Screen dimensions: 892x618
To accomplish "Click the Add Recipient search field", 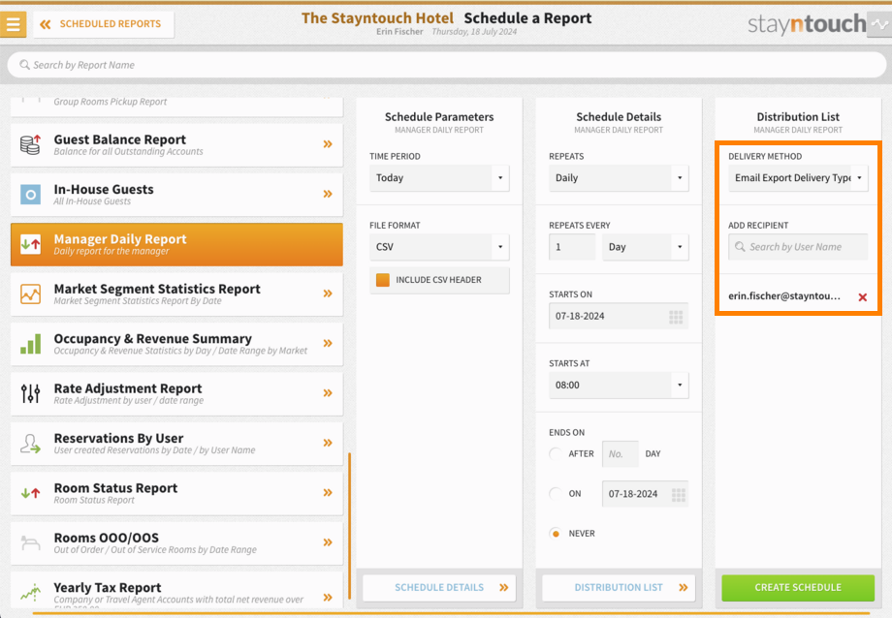I will (x=798, y=247).
